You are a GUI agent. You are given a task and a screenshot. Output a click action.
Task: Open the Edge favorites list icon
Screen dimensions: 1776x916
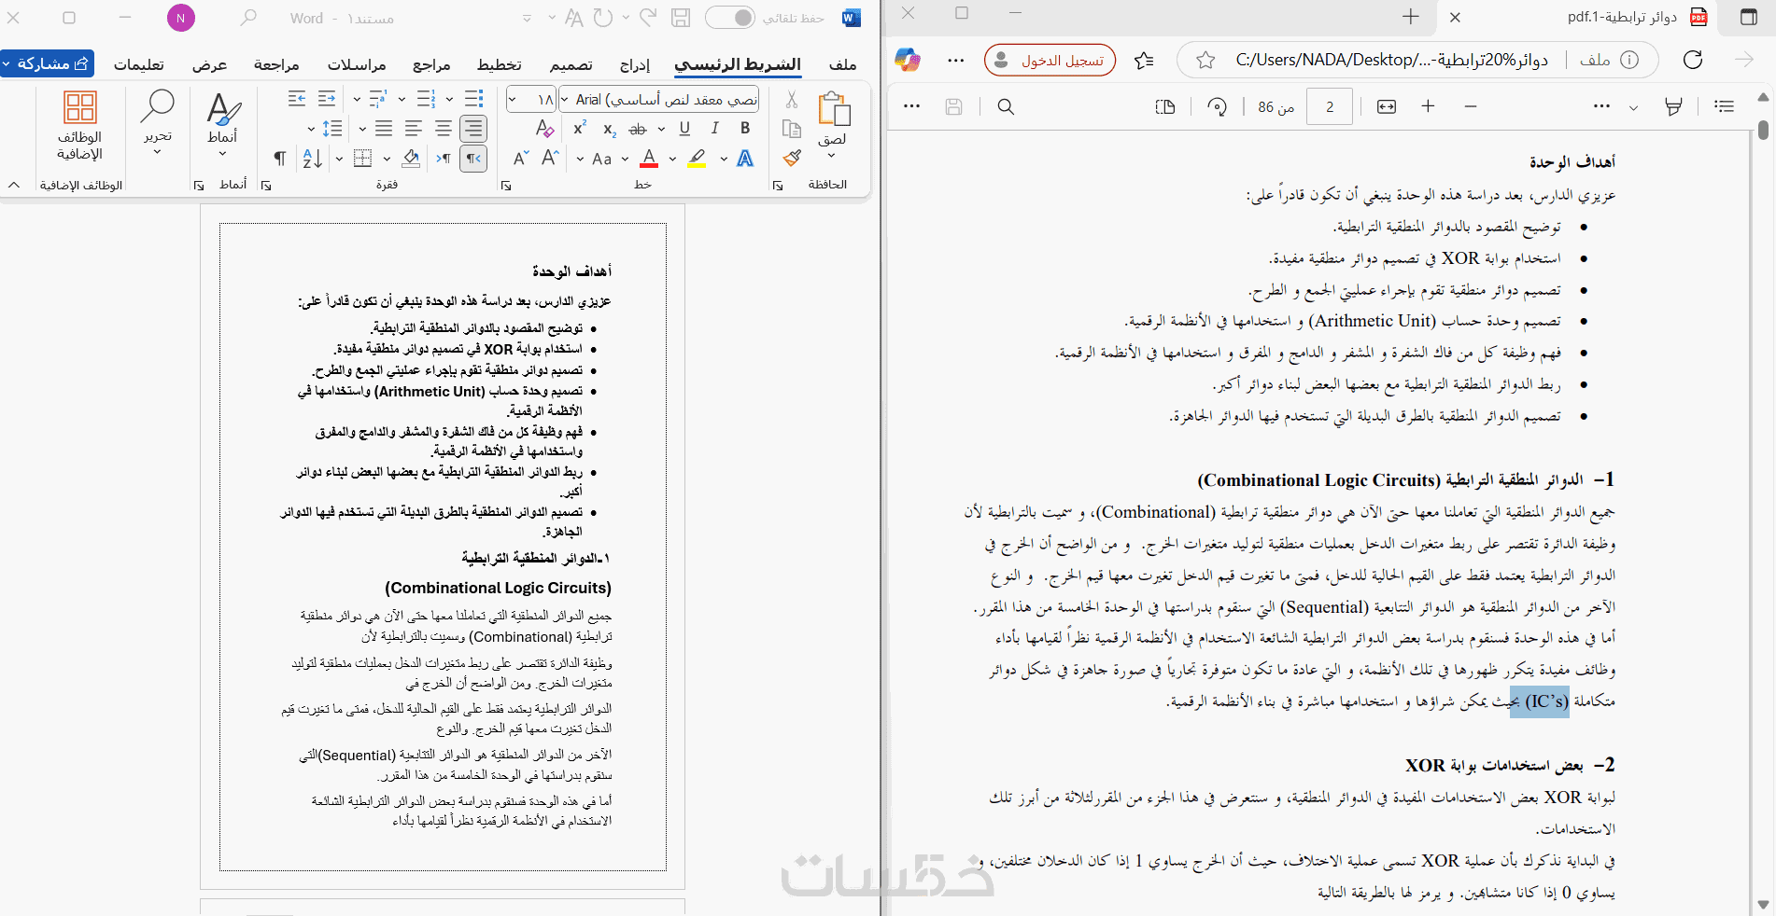pyautogui.click(x=1144, y=60)
